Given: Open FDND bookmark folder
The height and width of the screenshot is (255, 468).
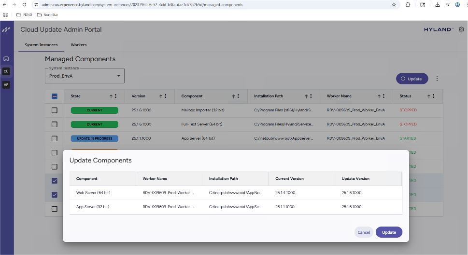Looking at the screenshot, I should point(24,14).
